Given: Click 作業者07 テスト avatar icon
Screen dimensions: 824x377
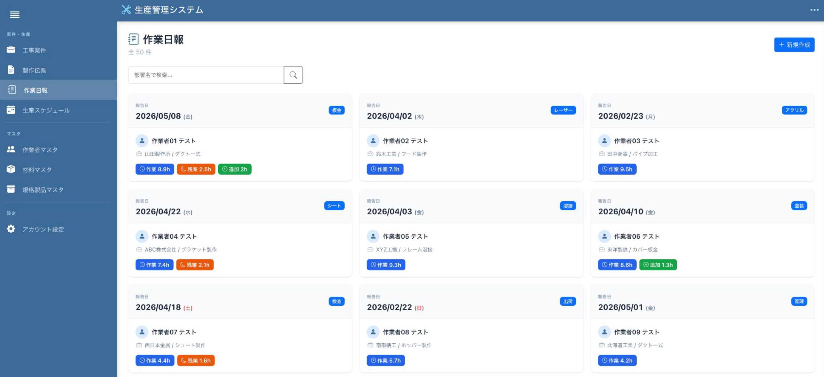Looking at the screenshot, I should 142,332.
